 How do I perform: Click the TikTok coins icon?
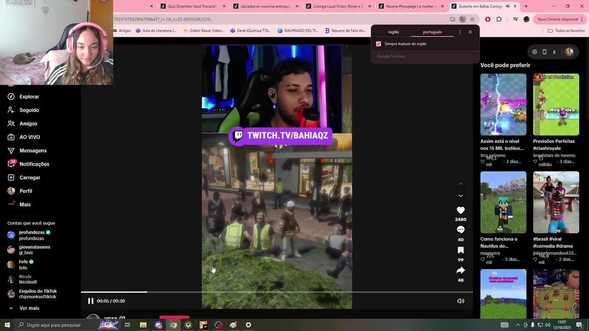point(534,52)
